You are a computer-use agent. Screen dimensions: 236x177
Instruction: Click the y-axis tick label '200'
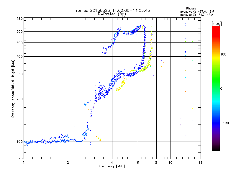(x=19, y=99)
